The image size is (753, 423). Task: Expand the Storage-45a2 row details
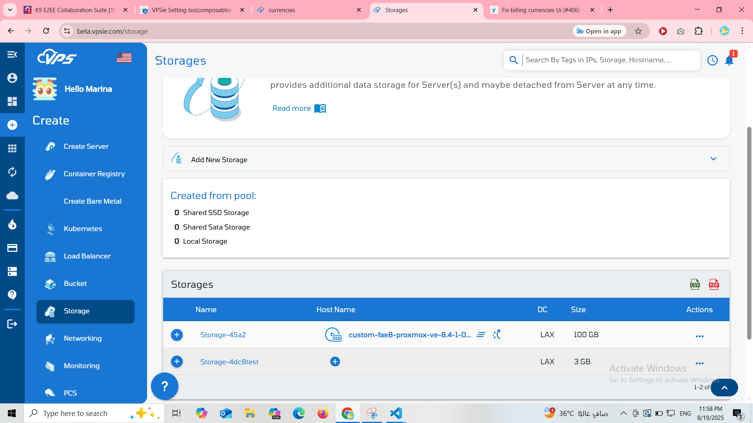pyautogui.click(x=177, y=335)
